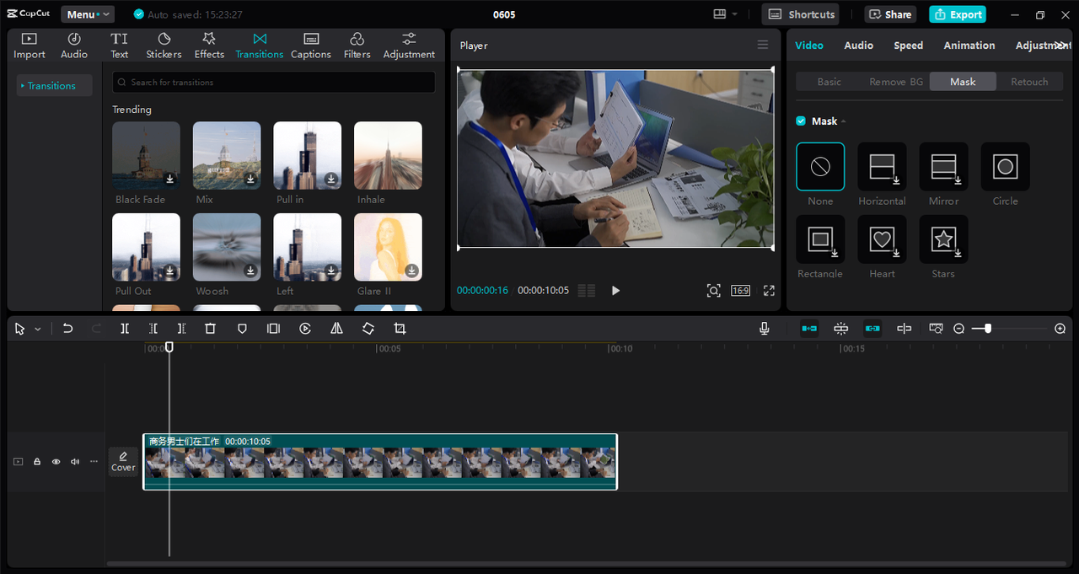
Task: Click the timeline zoom slider handle
Action: [987, 329]
